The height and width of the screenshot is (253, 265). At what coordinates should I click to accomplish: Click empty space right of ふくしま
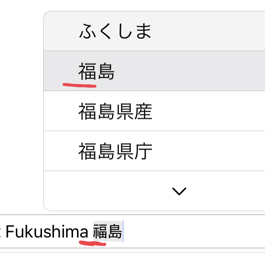click(x=208, y=31)
